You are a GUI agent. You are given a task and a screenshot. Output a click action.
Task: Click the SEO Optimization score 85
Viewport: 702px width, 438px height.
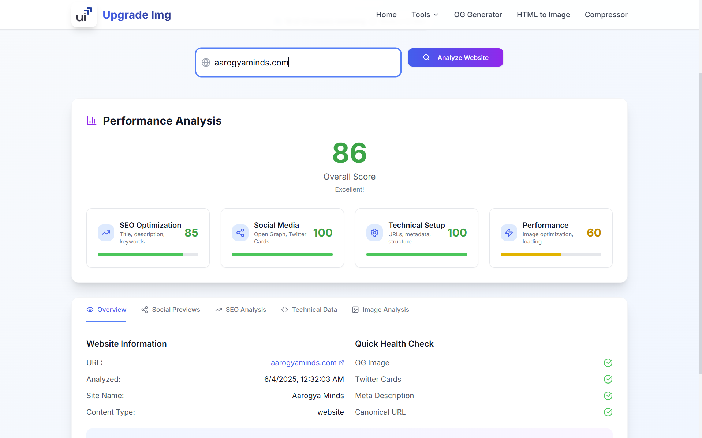click(x=191, y=233)
